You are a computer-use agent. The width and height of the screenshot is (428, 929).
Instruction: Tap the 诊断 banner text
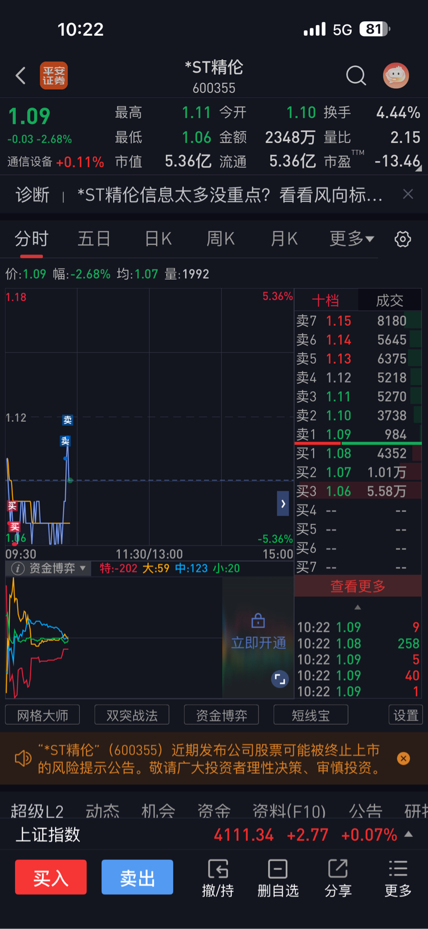[231, 195]
